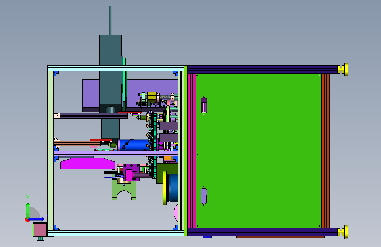Select the dark indigo top rail of the cabinet
This screenshot has width=381, height=247.
point(263,69)
